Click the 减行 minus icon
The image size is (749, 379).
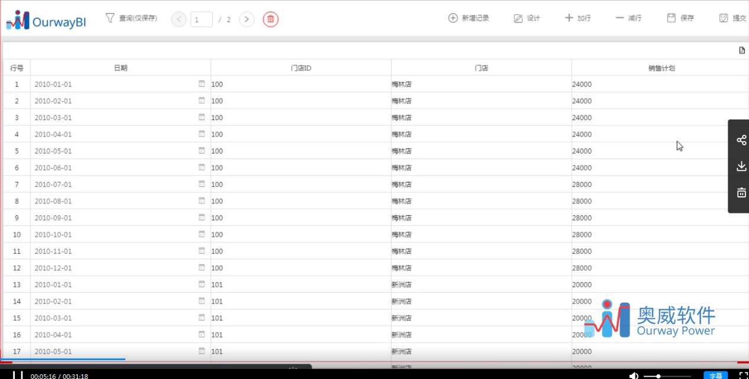point(620,18)
